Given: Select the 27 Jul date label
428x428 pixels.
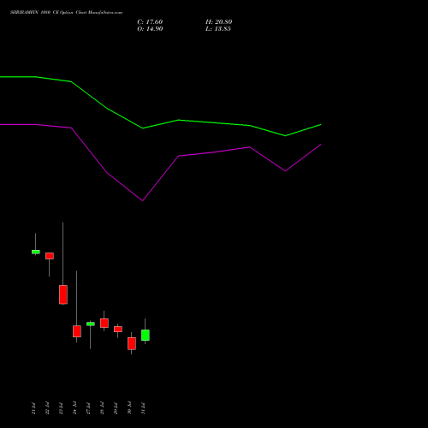Looking at the screenshot, I should pos(88,408).
